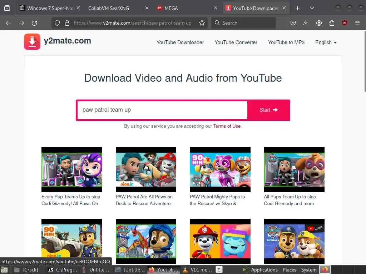Screen dimensions: 366x274
Task: Click the padlock site info icon
Action: 67,23
